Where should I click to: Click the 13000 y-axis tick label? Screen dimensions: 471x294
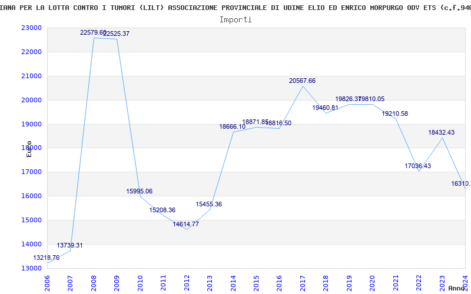pyautogui.click(x=32, y=268)
